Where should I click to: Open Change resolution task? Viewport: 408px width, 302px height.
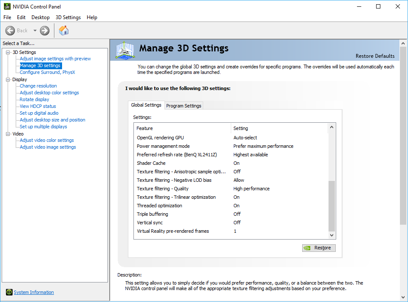coord(38,86)
